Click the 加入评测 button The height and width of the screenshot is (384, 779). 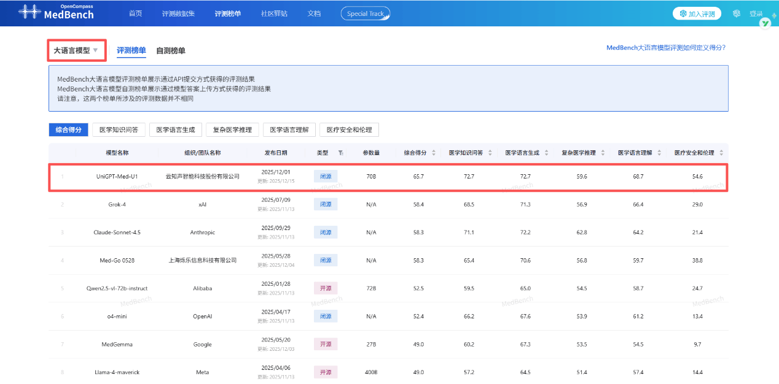point(697,12)
